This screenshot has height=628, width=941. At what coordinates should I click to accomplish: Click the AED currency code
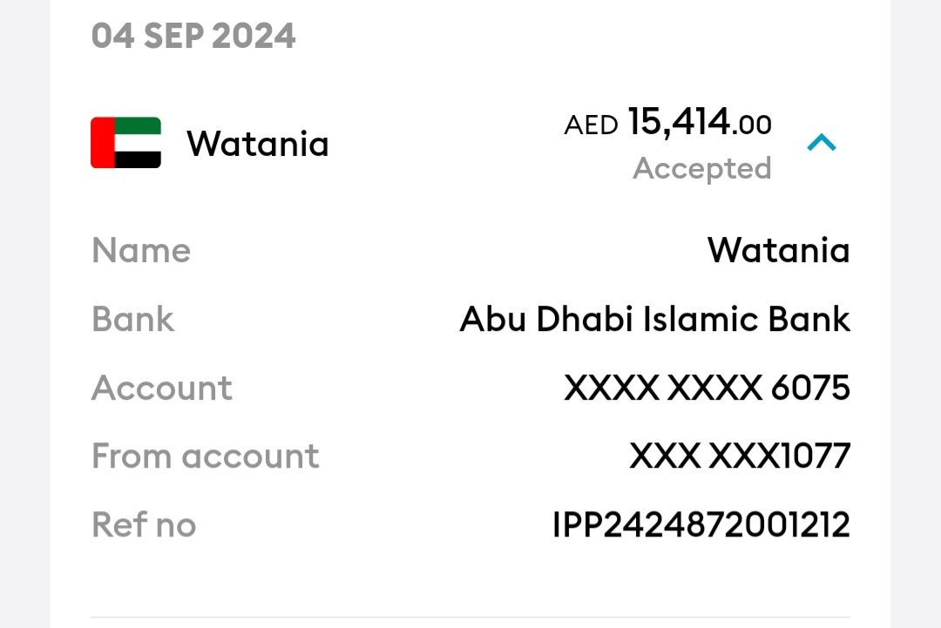click(591, 125)
